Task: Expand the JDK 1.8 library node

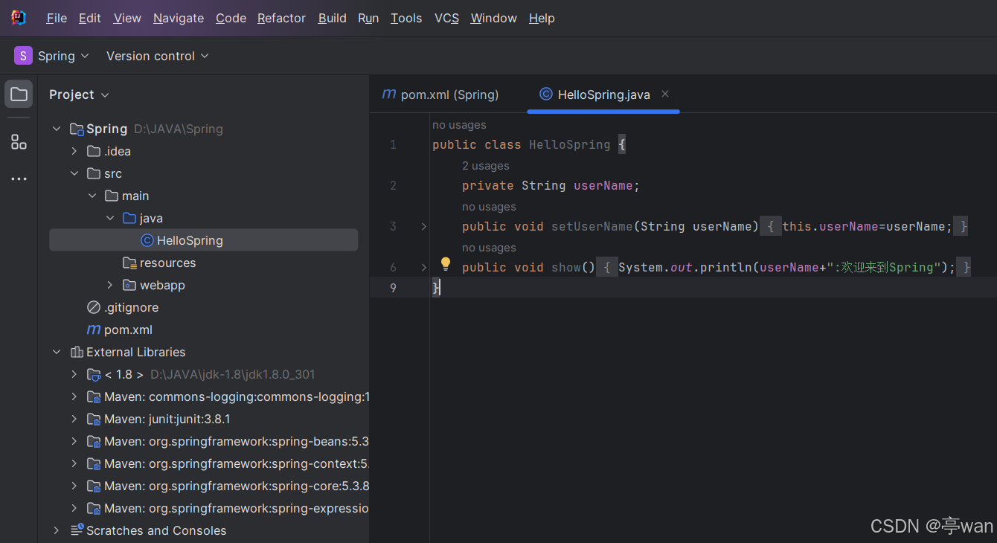Action: click(x=74, y=374)
